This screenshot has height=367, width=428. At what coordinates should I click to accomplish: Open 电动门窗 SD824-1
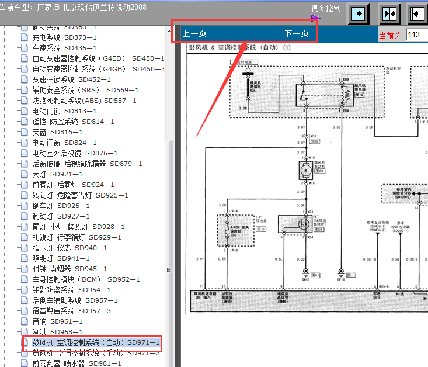pyautogui.click(x=64, y=143)
